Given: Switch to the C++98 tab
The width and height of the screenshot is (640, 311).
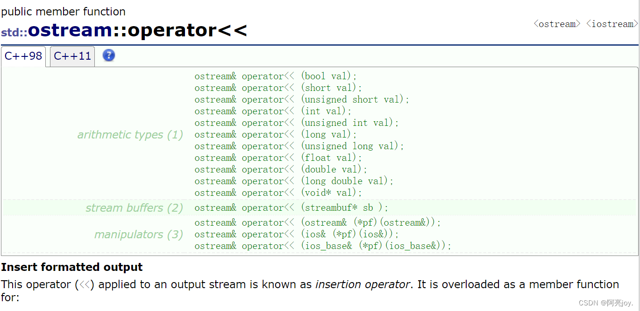Looking at the screenshot, I should coord(23,56).
